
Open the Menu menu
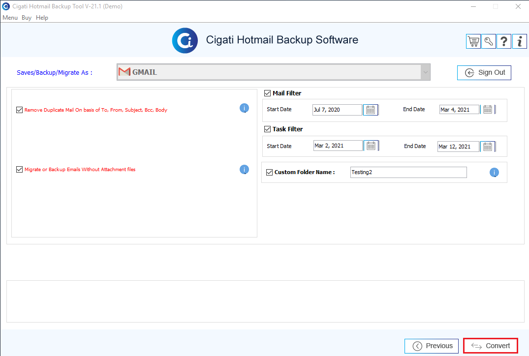(10, 18)
